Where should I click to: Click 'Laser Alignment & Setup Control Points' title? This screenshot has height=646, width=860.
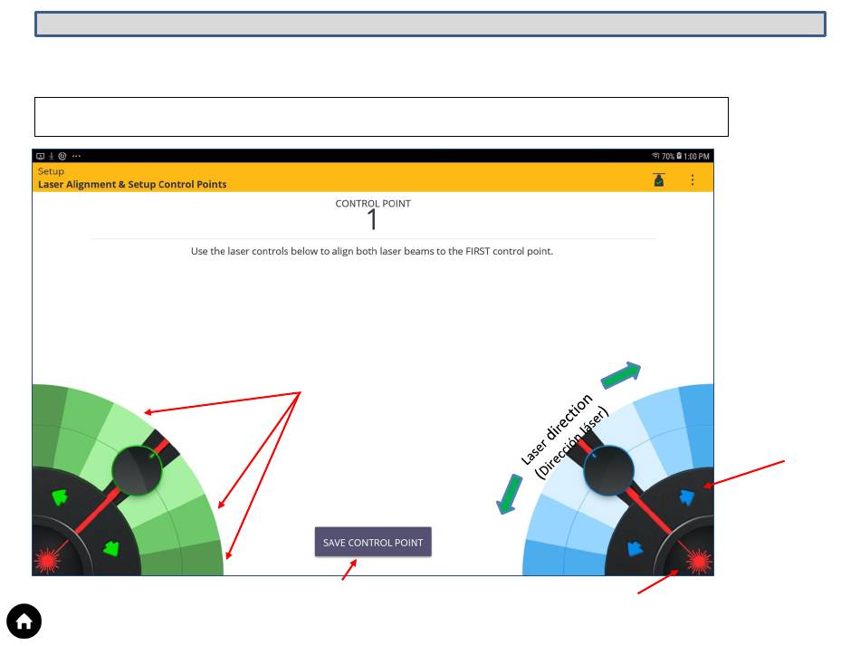[132, 185]
